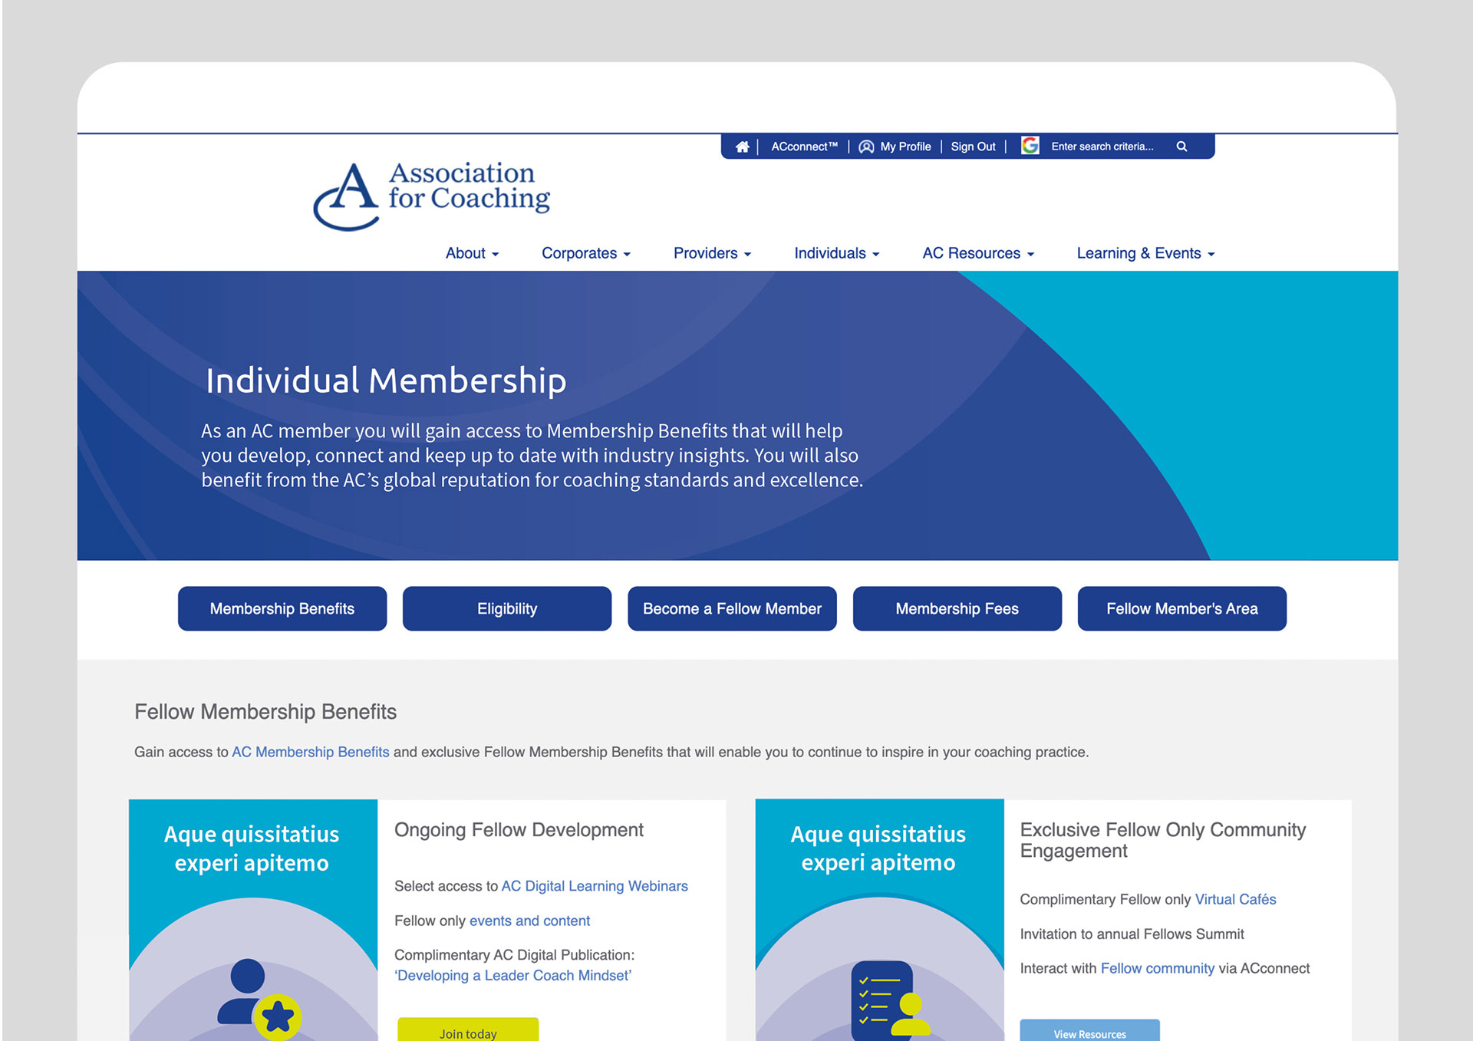Click the search magnifier icon
Screen dimensions: 1473x1041
click(1181, 147)
